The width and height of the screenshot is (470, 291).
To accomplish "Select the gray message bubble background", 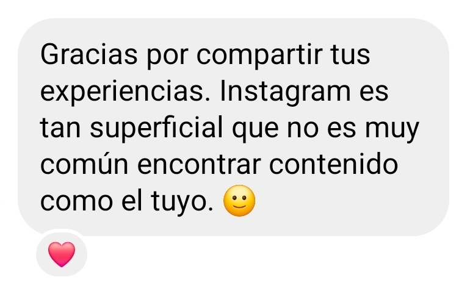I will coord(233,127).
